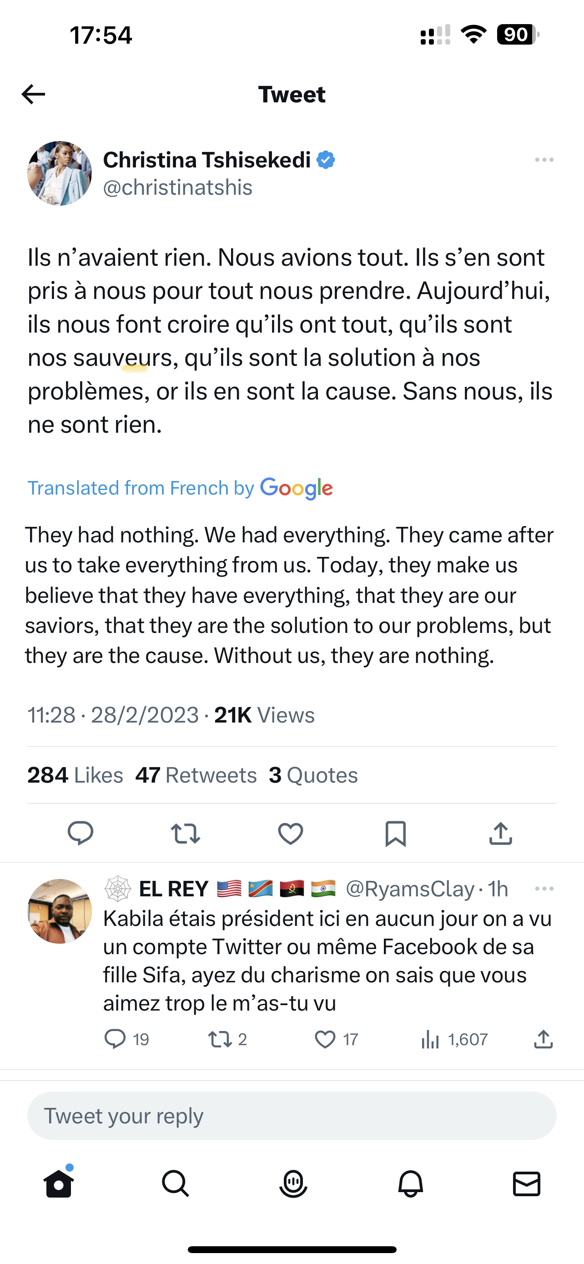
Task: Open Christina Tshisekedi's profile picture
Action: 59,173
